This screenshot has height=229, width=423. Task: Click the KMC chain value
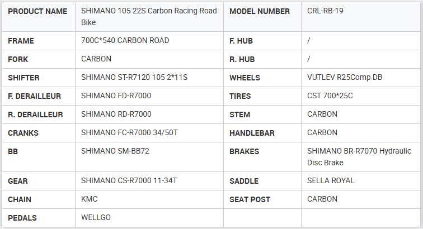point(90,199)
